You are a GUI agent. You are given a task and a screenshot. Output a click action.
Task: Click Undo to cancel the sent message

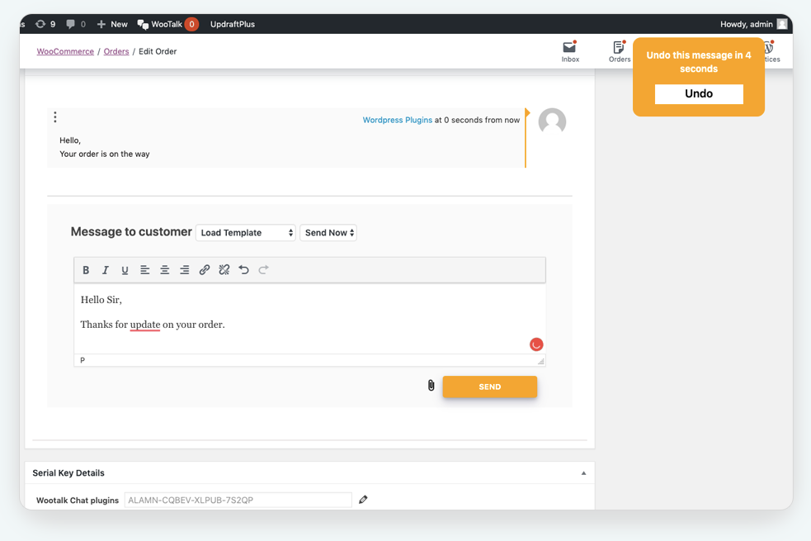point(698,94)
